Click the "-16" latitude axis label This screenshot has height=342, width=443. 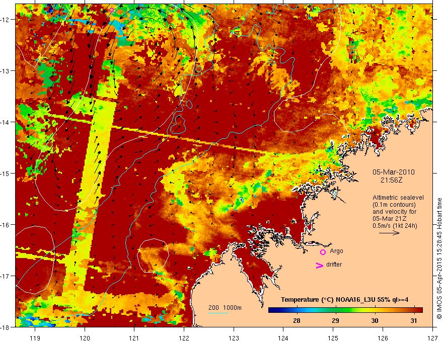[5, 225]
